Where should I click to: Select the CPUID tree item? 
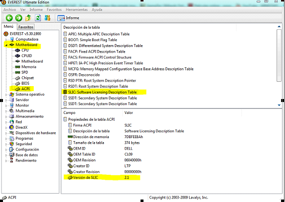[27, 56]
